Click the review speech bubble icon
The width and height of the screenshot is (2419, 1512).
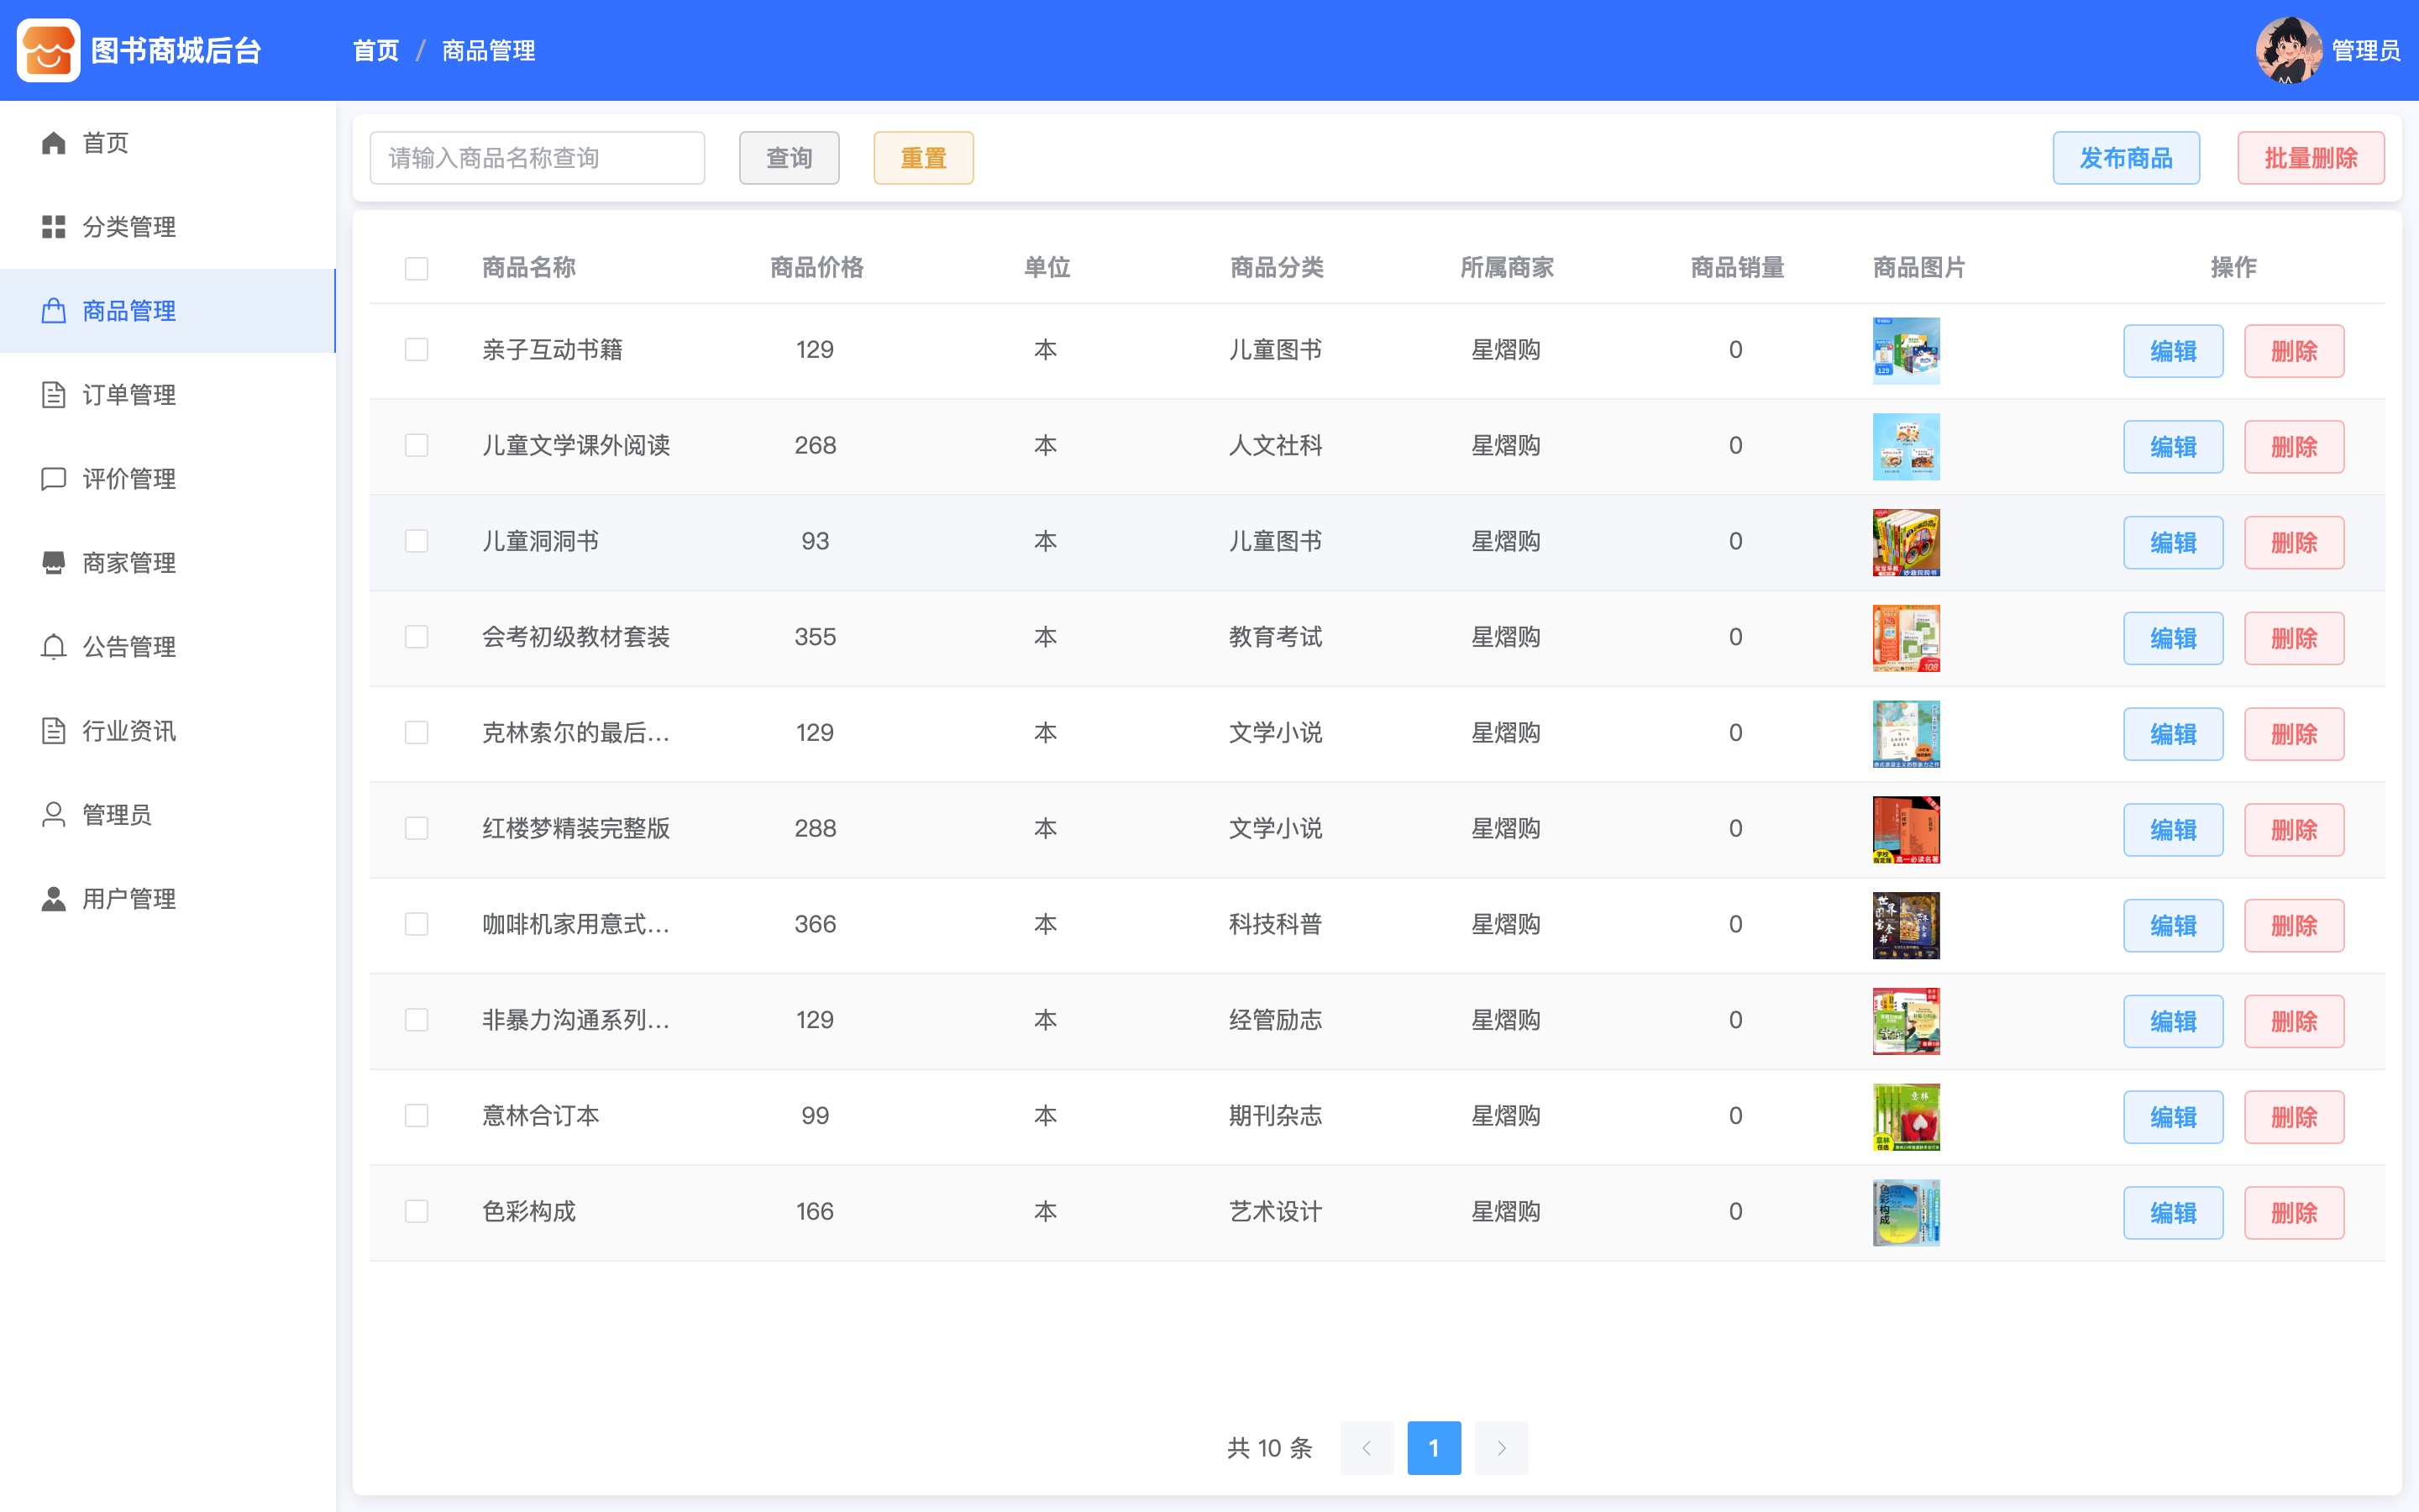pyautogui.click(x=54, y=479)
